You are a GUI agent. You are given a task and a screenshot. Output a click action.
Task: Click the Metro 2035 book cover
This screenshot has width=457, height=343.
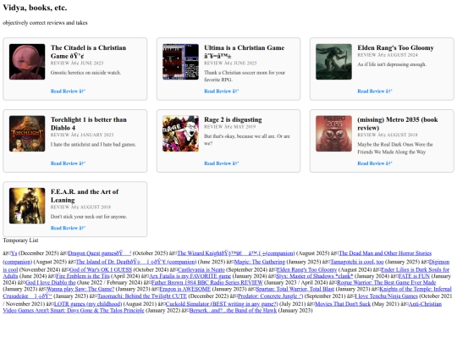click(333, 134)
